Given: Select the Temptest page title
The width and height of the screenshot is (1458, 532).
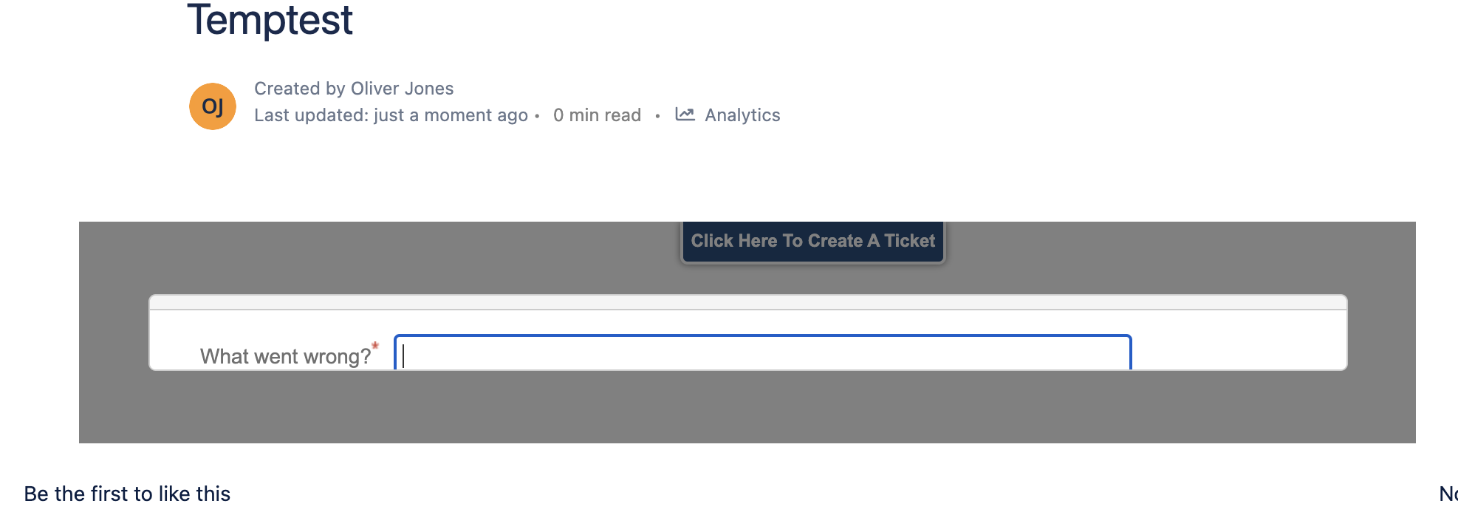Looking at the screenshot, I should [270, 21].
